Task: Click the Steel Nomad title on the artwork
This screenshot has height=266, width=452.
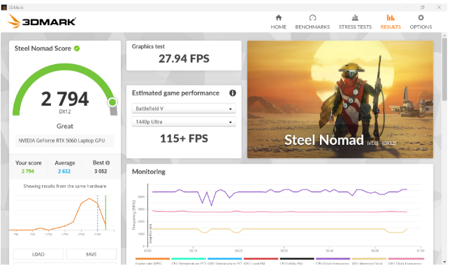Action: click(324, 140)
